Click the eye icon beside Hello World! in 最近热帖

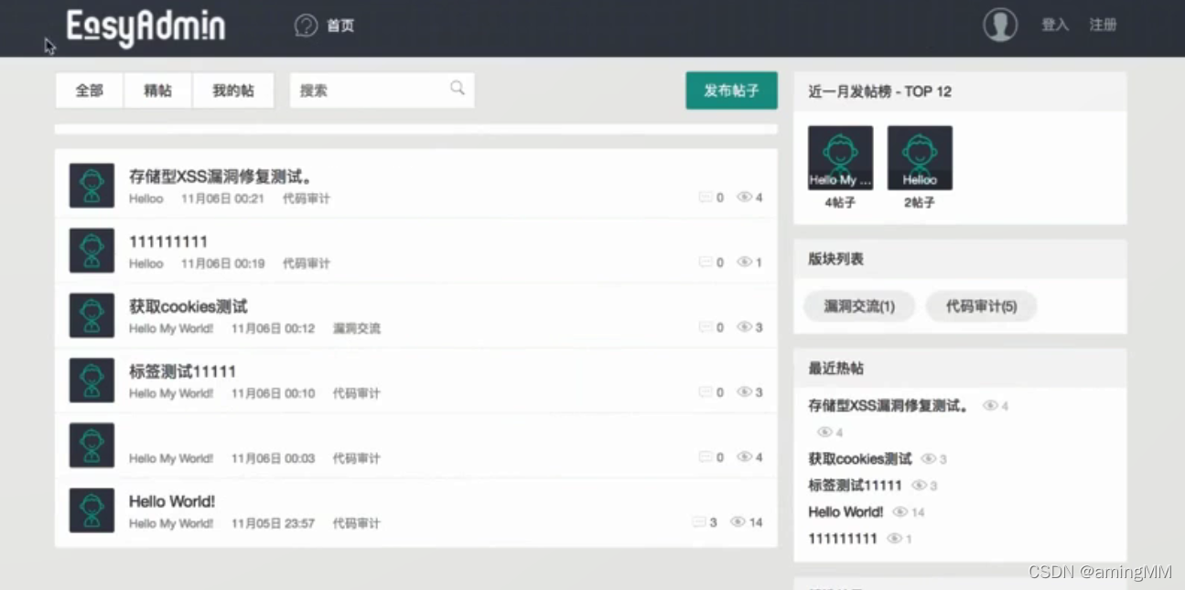[901, 512]
